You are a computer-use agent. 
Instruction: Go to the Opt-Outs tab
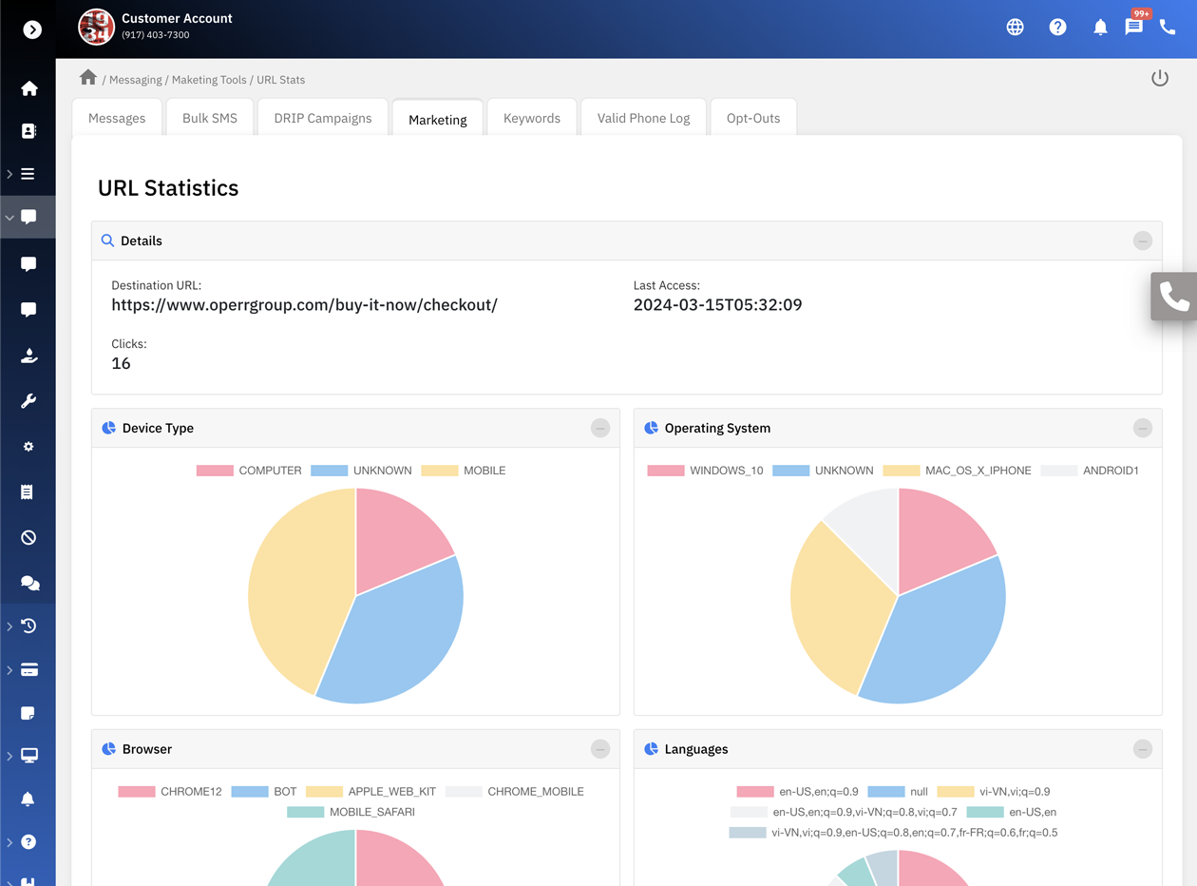pos(753,118)
